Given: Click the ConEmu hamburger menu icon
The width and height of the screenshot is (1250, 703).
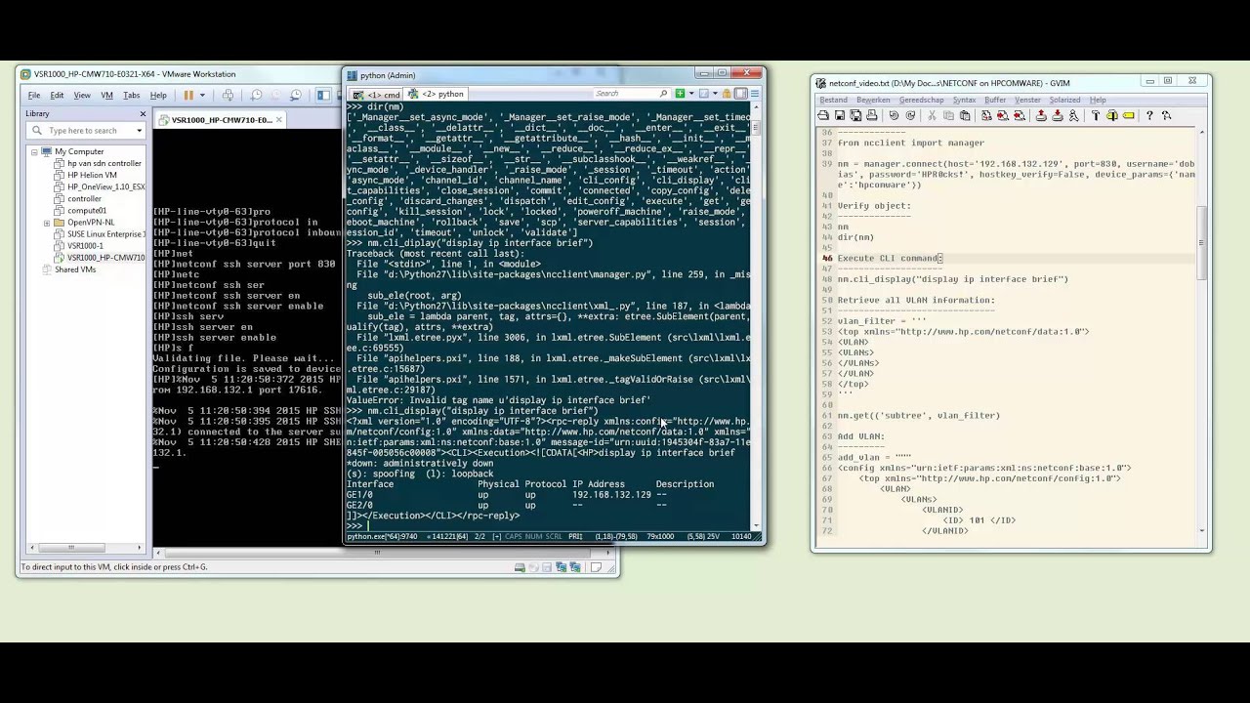Looking at the screenshot, I should [x=756, y=94].
